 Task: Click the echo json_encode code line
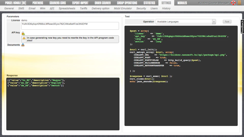[x=149, y=81]
